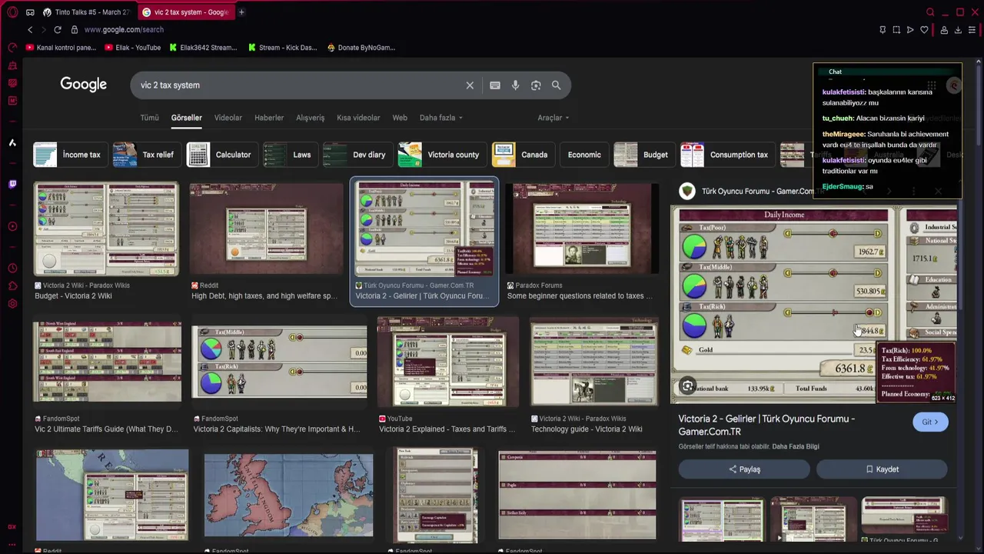Image resolution: width=984 pixels, height=554 pixels.
Task: Open a new tab with the plus button
Action: (x=241, y=12)
